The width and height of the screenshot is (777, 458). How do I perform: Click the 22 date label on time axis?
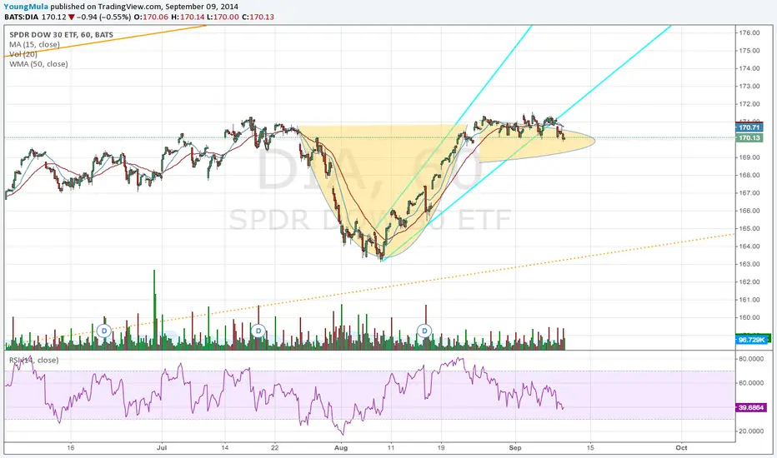(274, 448)
